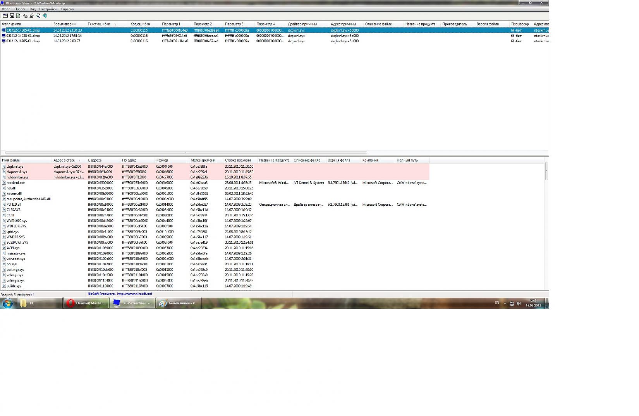Image resolution: width=639 pixels, height=416 pixels.
Task: Click the Copy selected items toolbar icon
Action: (25, 16)
